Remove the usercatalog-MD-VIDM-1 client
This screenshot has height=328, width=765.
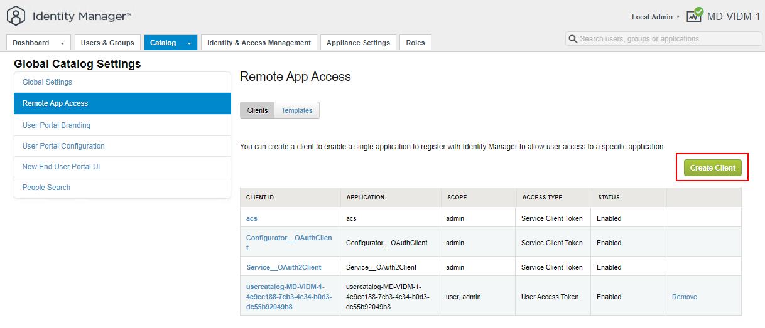click(x=685, y=297)
